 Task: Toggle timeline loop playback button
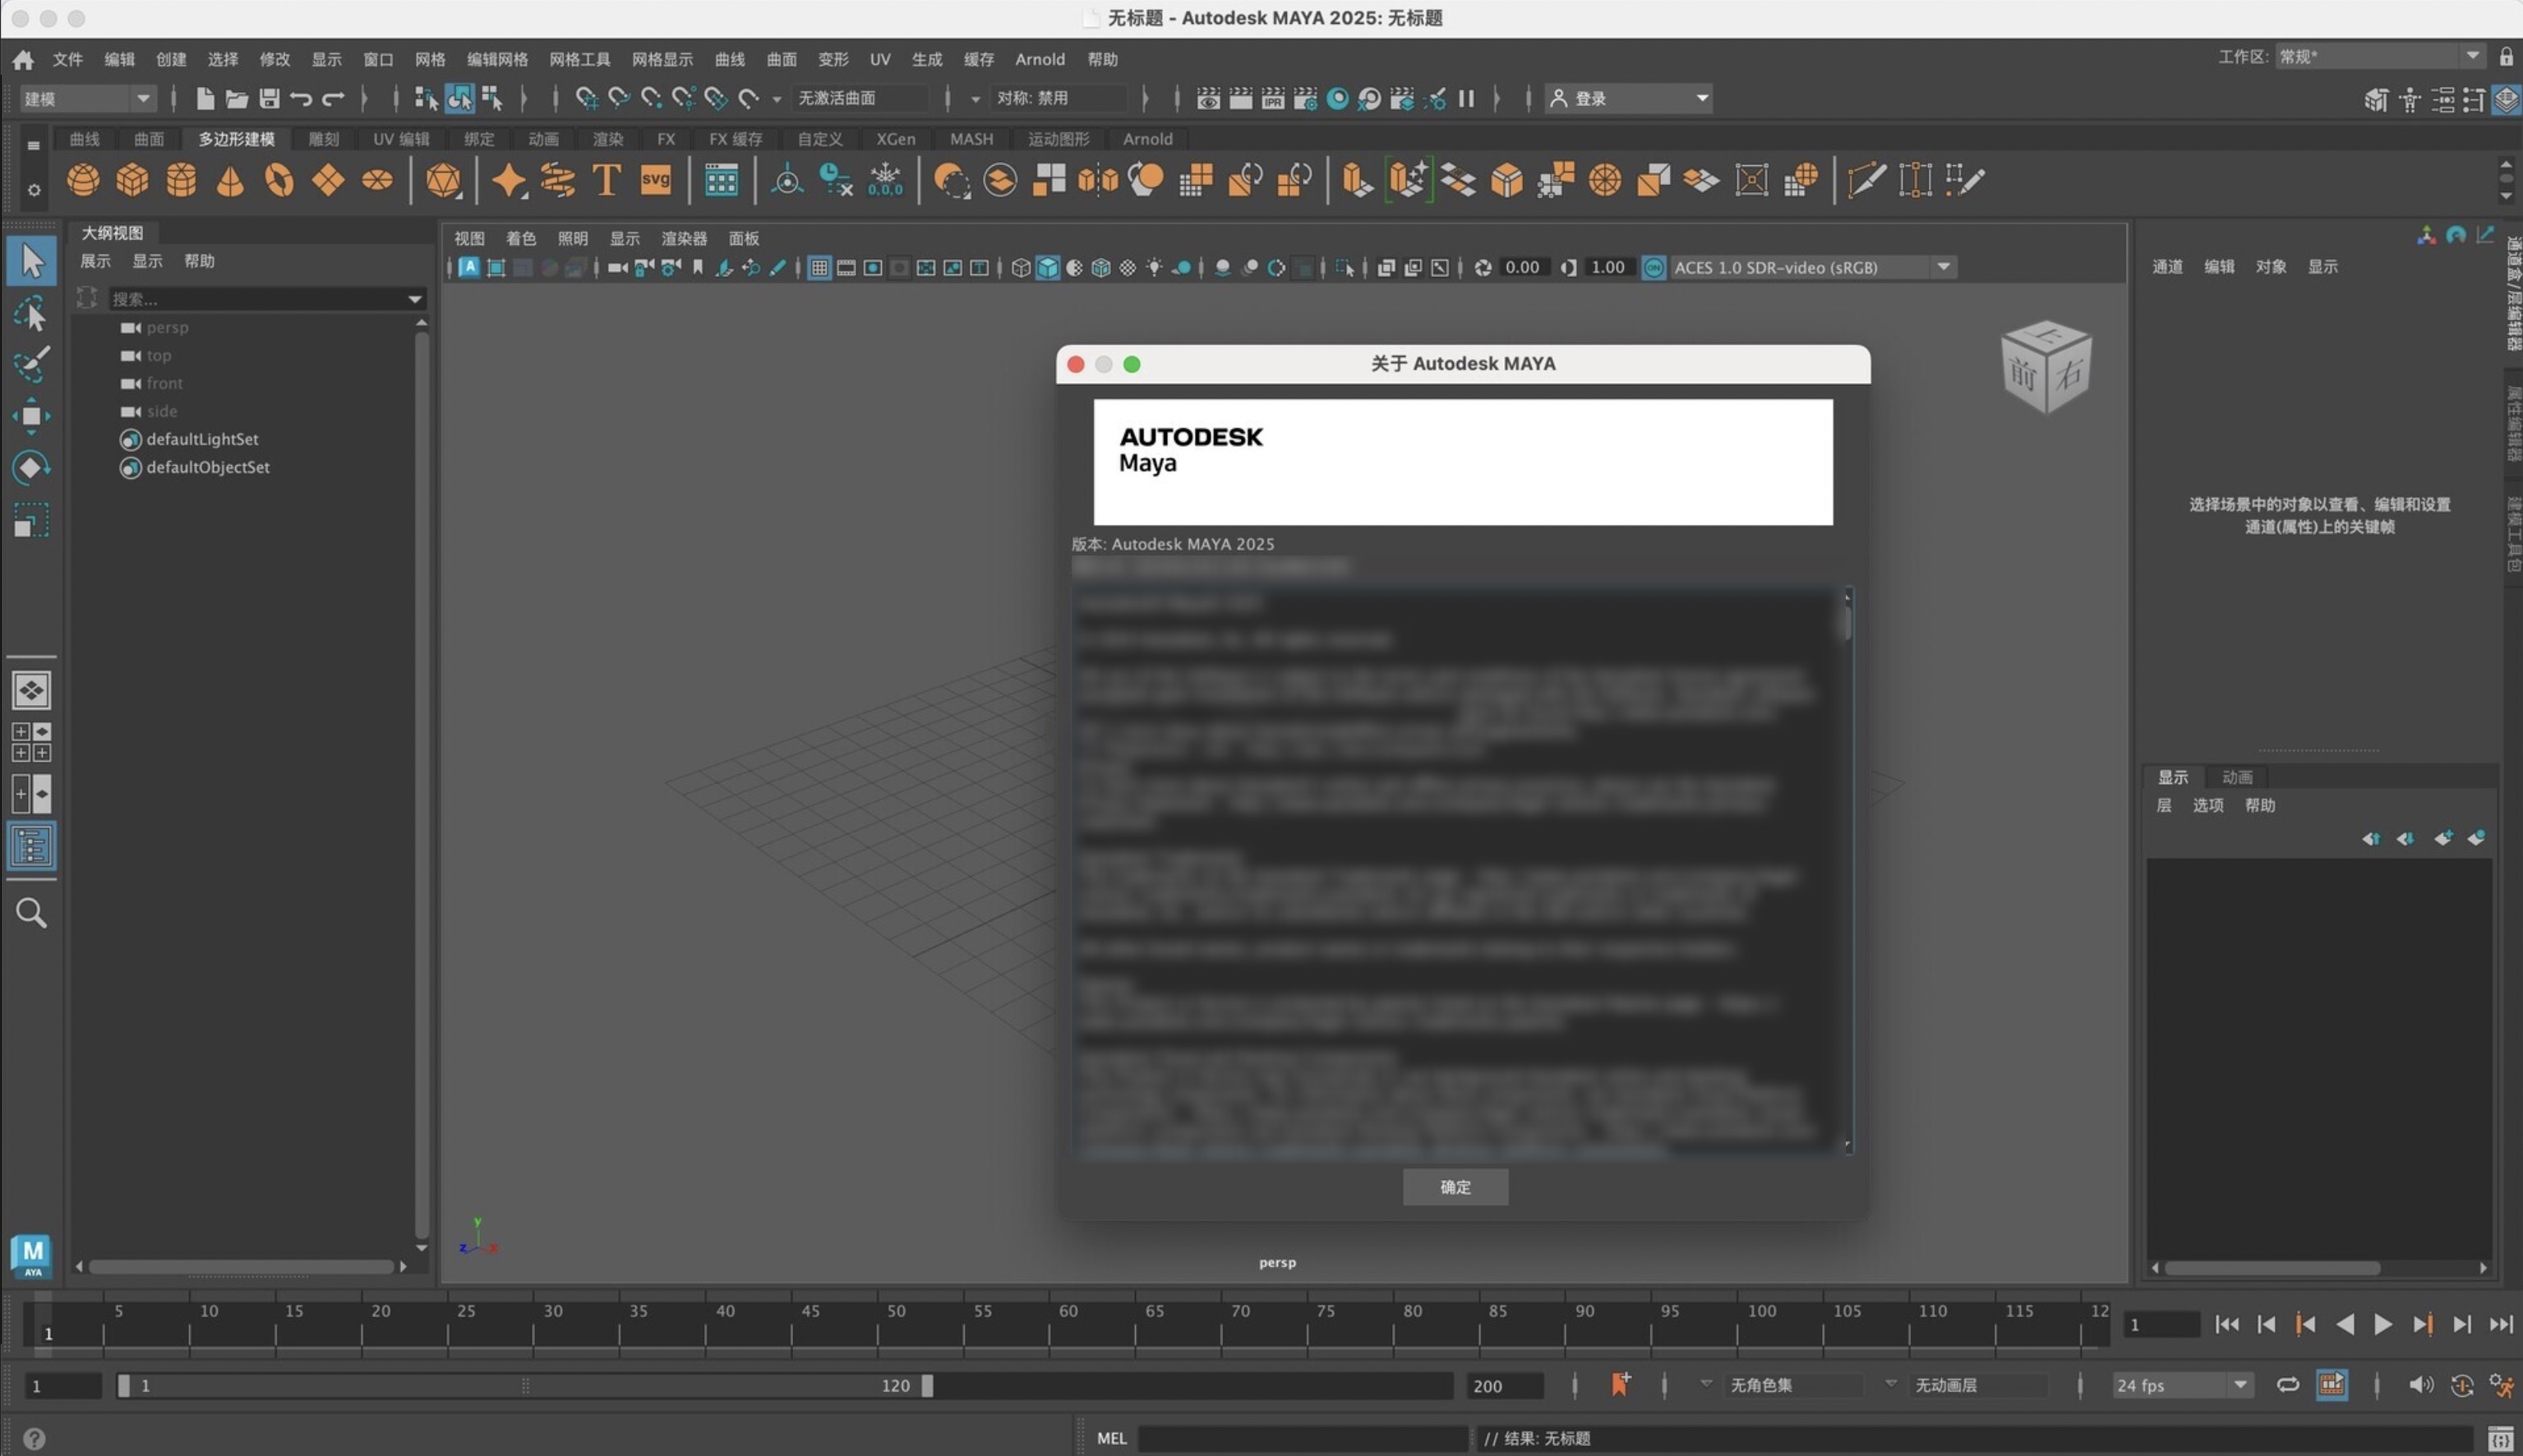(2288, 1385)
